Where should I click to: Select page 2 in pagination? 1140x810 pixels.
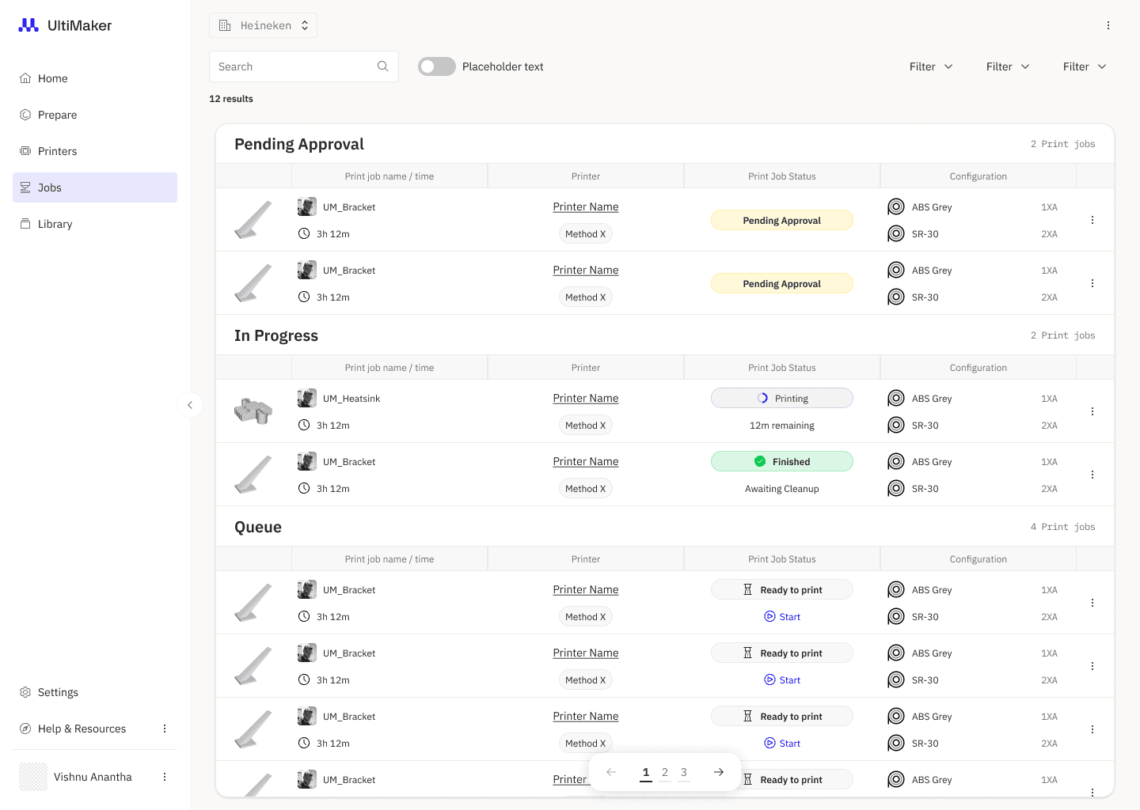pyautogui.click(x=665, y=773)
